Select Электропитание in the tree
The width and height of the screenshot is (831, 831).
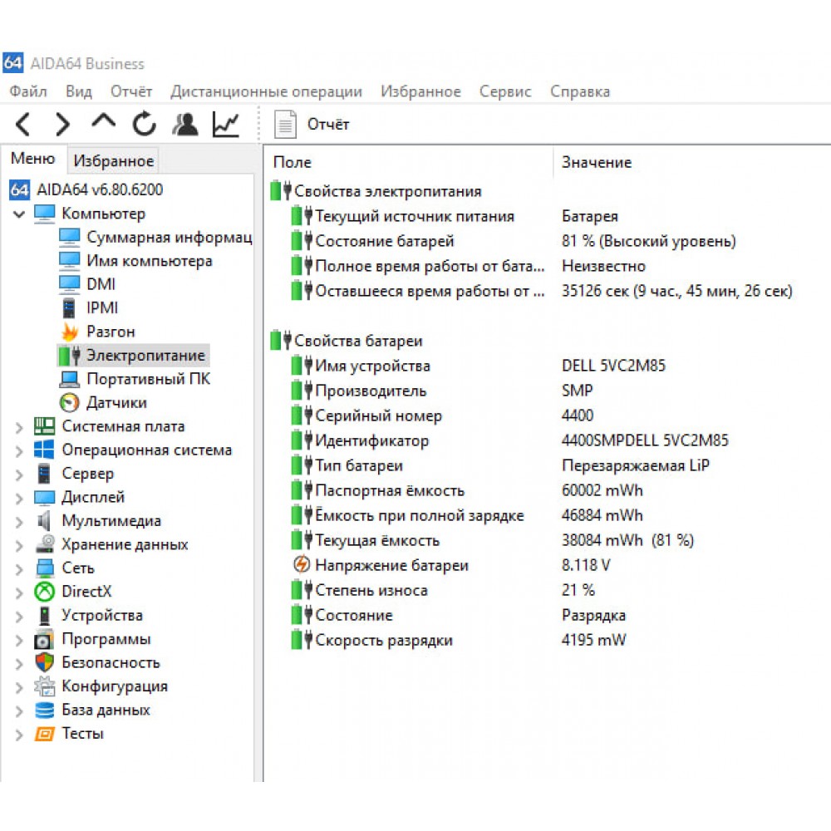pos(132,356)
